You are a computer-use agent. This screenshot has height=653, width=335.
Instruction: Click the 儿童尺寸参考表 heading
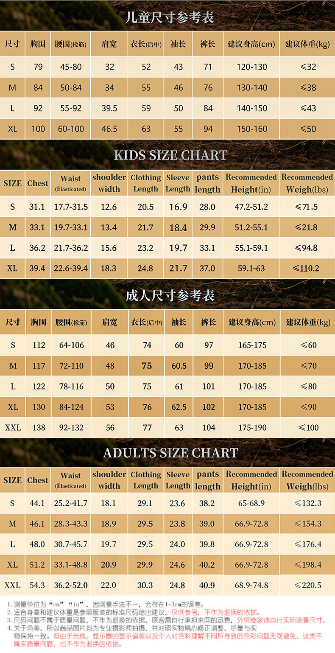170,17
